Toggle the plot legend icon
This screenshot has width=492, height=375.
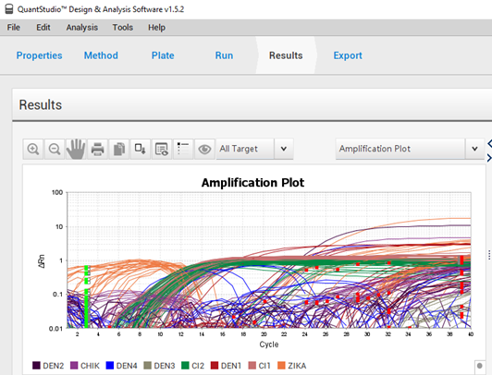[x=183, y=149]
